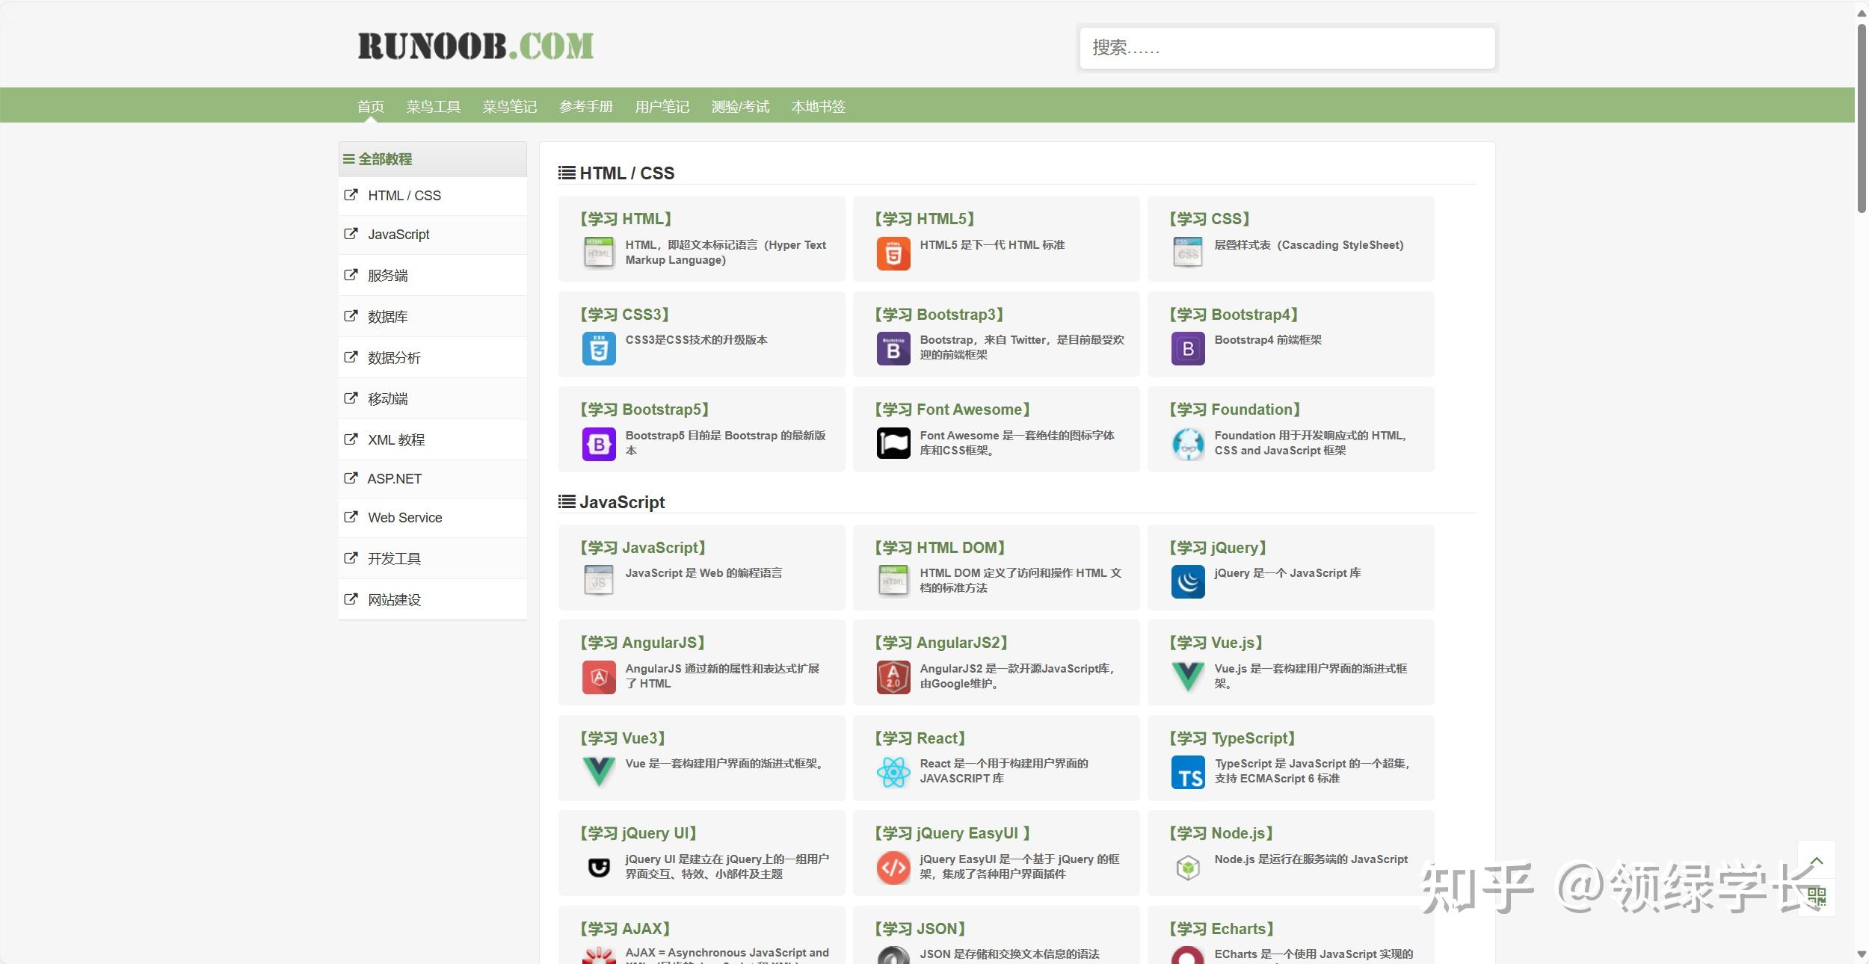Image resolution: width=1869 pixels, height=964 pixels.
Task: Open the 菜鸟工具 navigation menu item
Action: (x=433, y=107)
